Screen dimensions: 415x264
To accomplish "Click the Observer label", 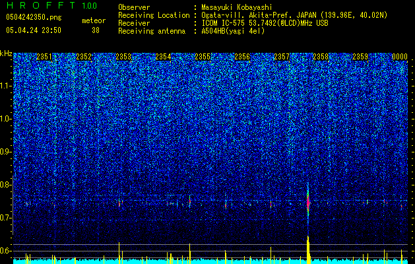I will coord(134,7).
